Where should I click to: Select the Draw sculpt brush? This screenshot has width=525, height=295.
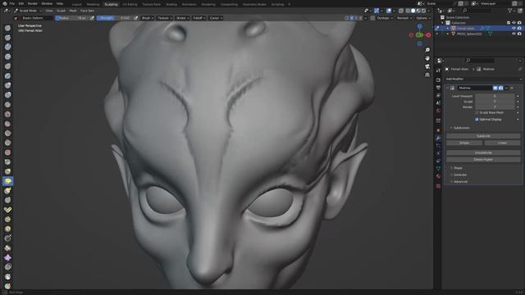coord(7,28)
